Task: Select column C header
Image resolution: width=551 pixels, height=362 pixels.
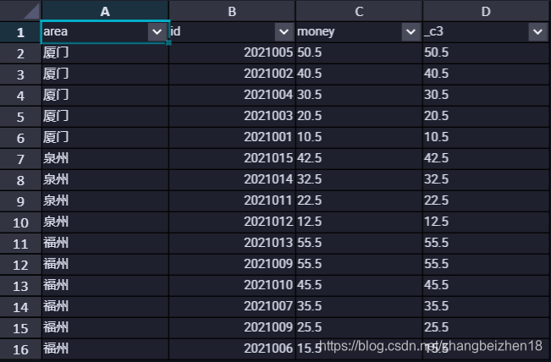Action: [359, 11]
